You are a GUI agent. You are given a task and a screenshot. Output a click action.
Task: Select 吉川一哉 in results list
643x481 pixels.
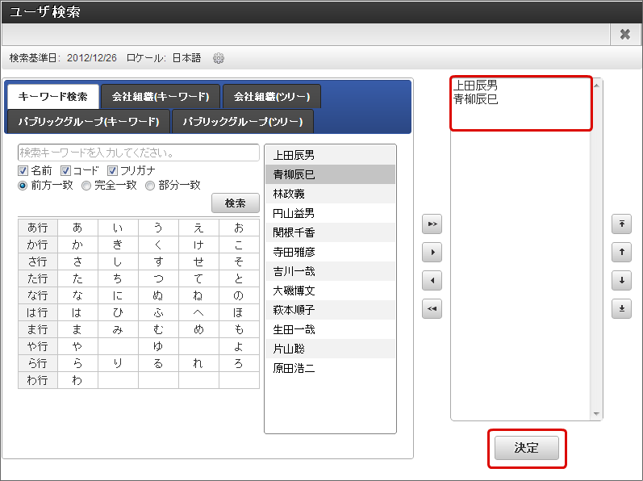[x=330, y=271]
